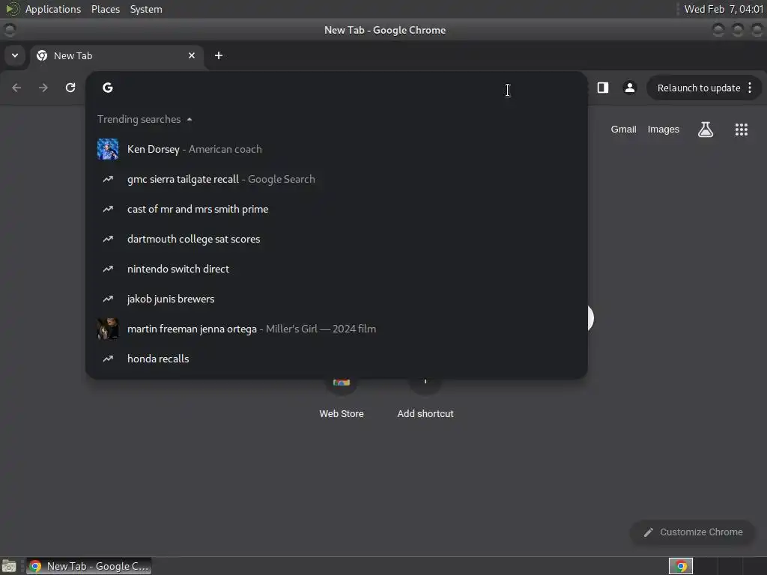The width and height of the screenshot is (767, 575).
Task: Select cast of mr and mrs smith prime
Action: [336, 209]
